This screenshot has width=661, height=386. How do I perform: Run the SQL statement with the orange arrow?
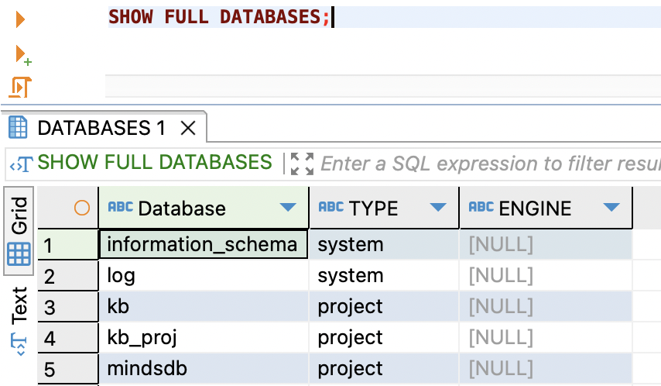pos(20,20)
